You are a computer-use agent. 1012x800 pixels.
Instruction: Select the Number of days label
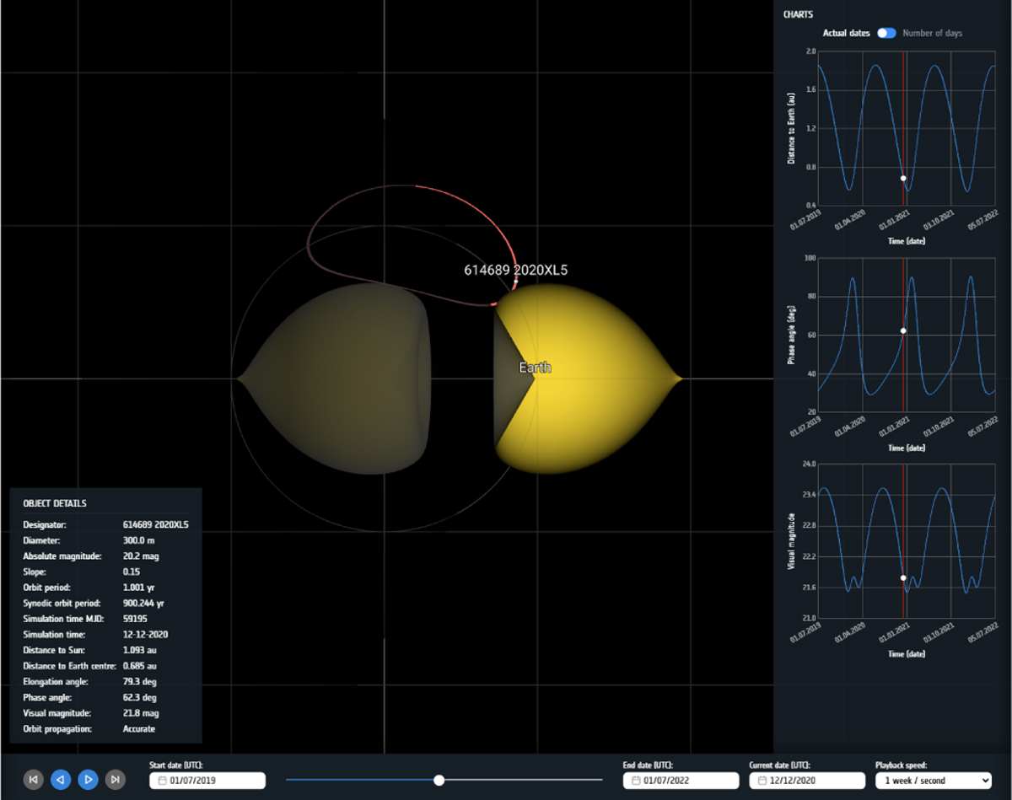[932, 33]
